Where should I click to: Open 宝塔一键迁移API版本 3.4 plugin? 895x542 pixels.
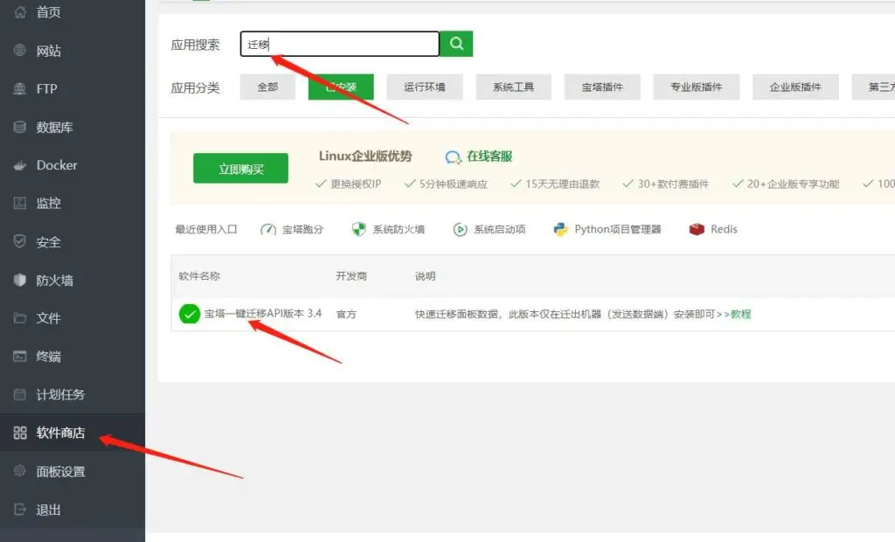click(262, 314)
